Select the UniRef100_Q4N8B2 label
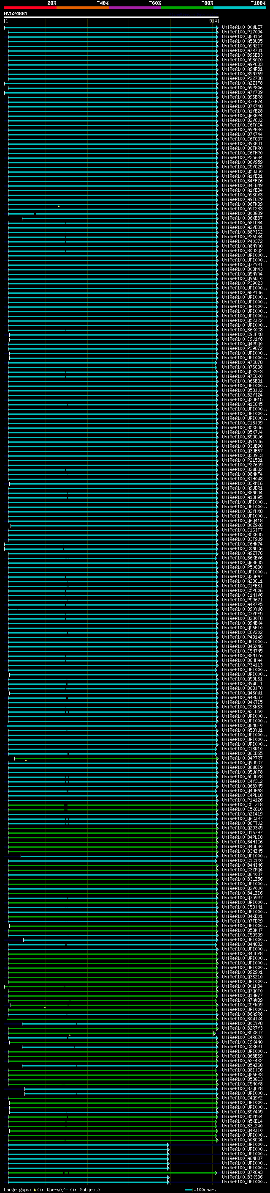 tap(242, 944)
